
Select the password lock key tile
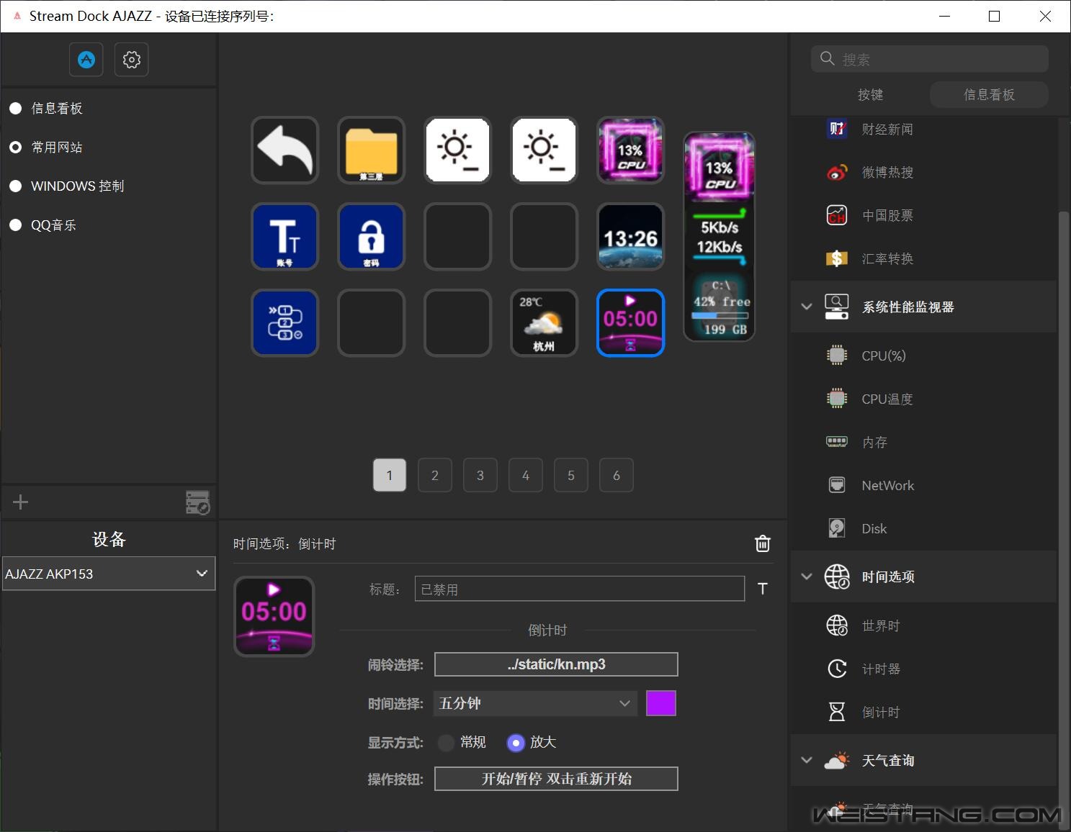click(372, 236)
